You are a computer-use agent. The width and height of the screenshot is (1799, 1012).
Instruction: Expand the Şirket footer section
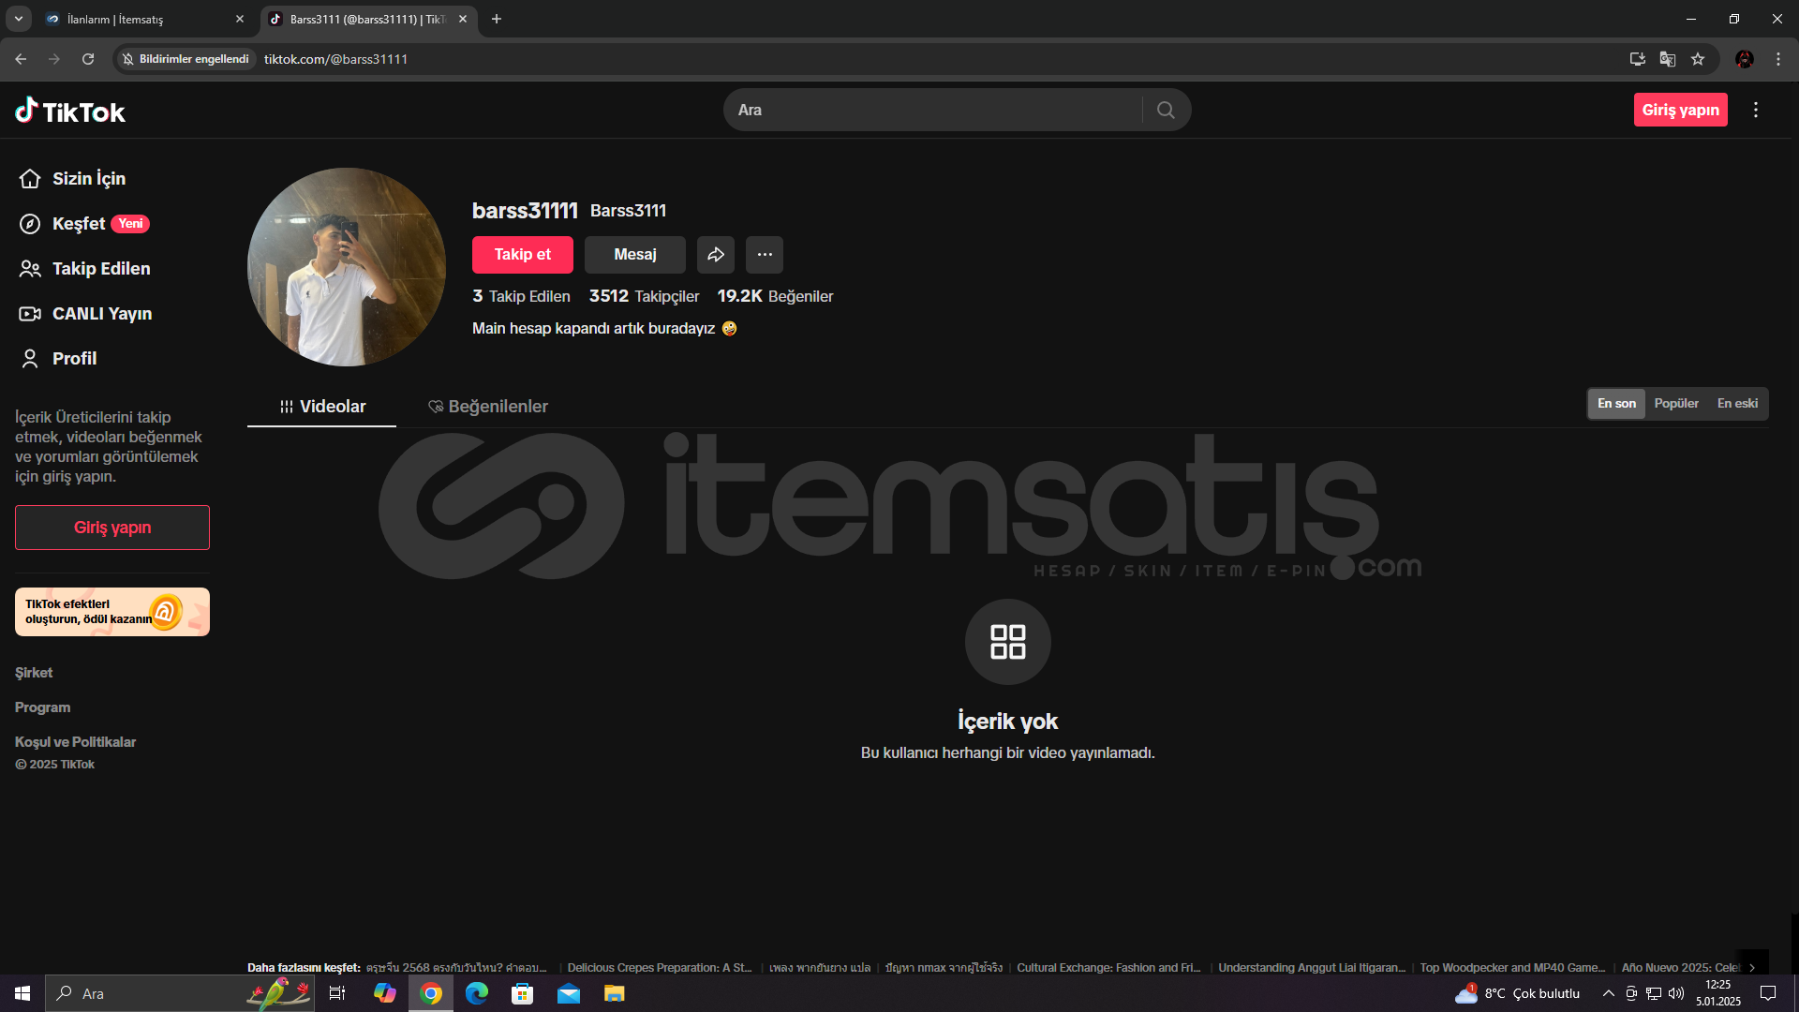click(34, 673)
